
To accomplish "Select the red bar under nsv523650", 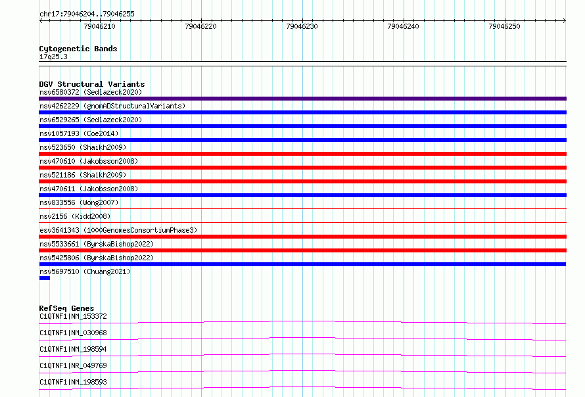I will click(x=302, y=154).
